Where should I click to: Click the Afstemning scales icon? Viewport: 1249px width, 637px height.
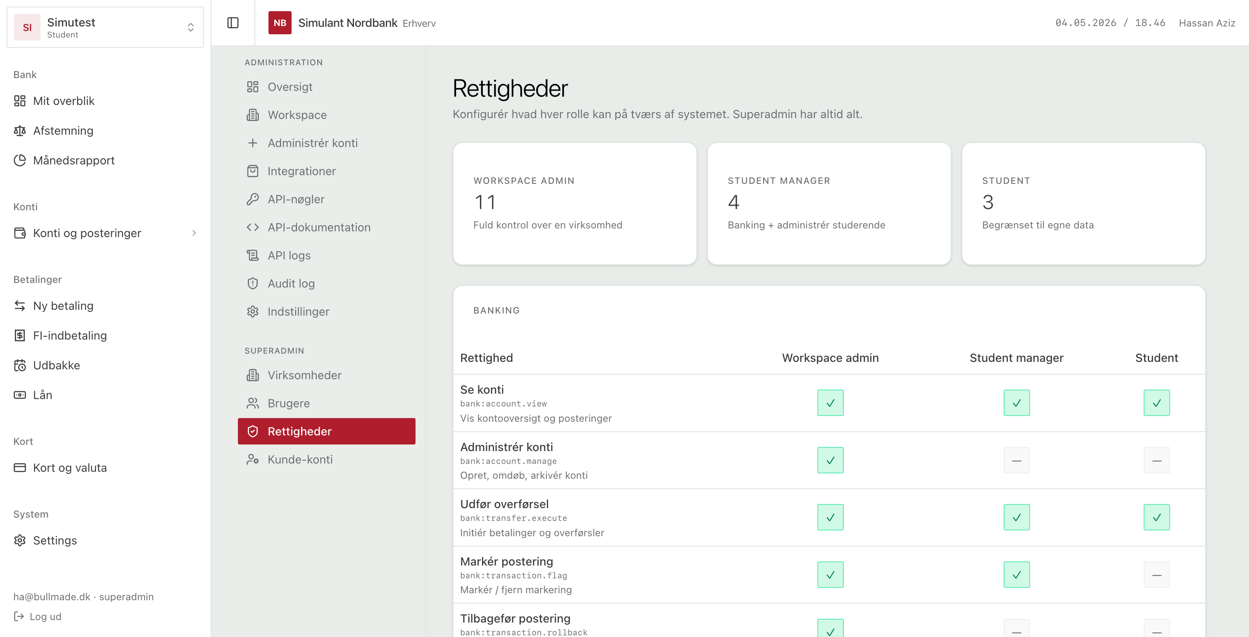pyautogui.click(x=20, y=131)
